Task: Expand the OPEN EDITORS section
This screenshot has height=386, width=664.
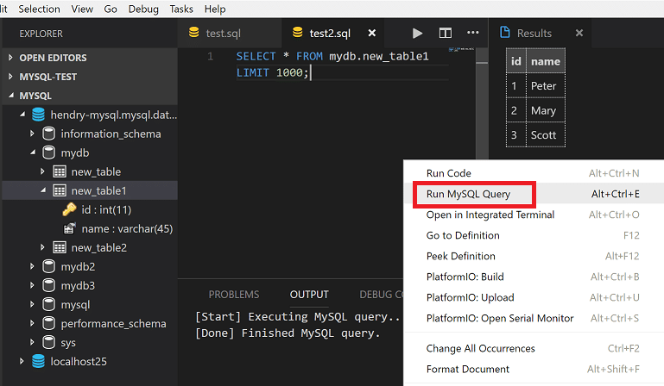Action: click(x=10, y=58)
